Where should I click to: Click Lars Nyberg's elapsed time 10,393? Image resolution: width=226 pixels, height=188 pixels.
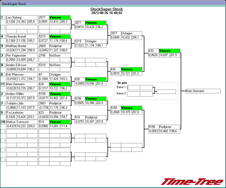click(22, 22)
